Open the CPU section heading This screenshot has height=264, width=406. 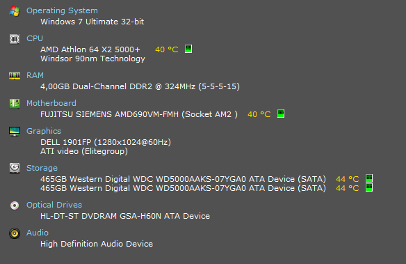(x=35, y=38)
